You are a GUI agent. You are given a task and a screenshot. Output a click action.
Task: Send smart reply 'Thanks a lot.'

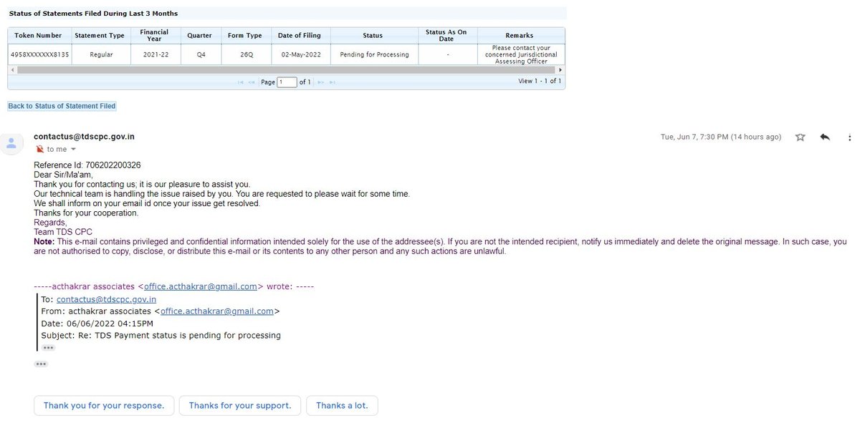(x=342, y=405)
